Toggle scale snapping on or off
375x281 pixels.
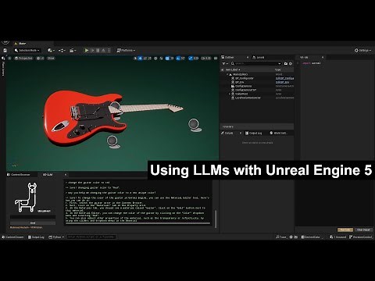(191, 58)
